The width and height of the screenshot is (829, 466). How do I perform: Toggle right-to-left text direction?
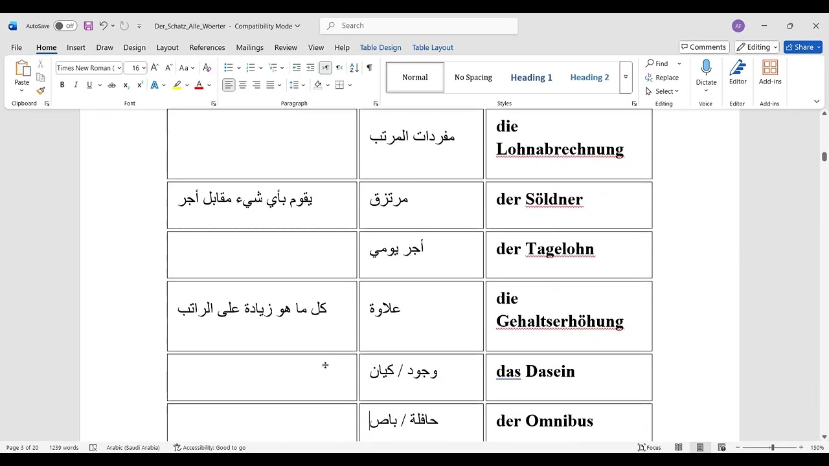point(339,68)
